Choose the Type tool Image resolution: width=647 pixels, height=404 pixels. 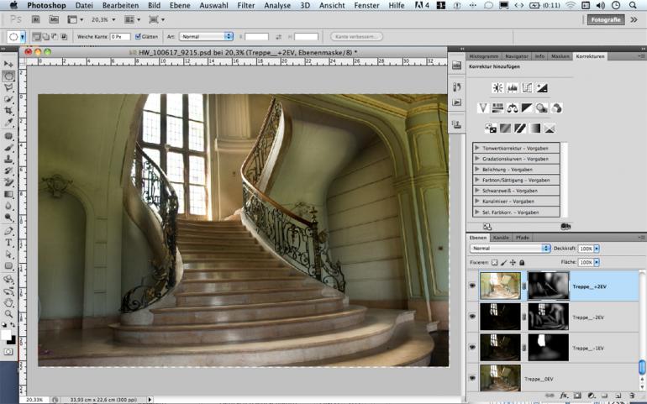click(8, 243)
